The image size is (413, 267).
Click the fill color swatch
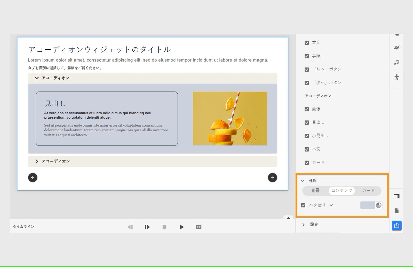(x=367, y=205)
